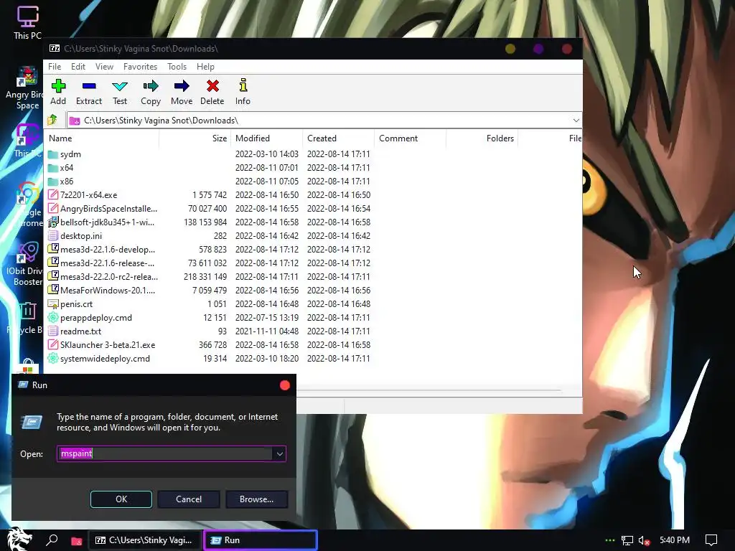Open the Tools menu
The width and height of the screenshot is (735, 551).
[x=177, y=67]
